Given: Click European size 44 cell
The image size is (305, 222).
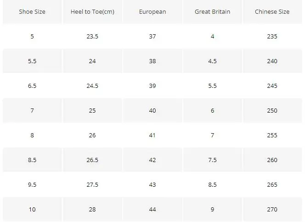Looking at the screenshot, I should (152, 209).
